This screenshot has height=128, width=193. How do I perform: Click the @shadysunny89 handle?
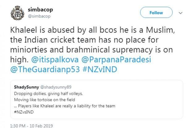[56, 87]
